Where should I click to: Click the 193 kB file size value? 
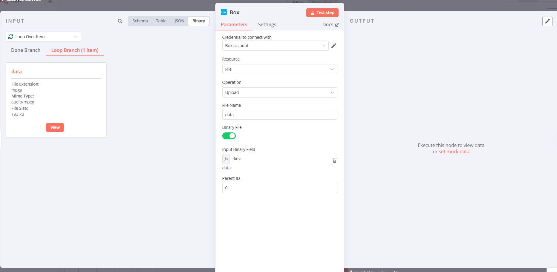click(18, 114)
